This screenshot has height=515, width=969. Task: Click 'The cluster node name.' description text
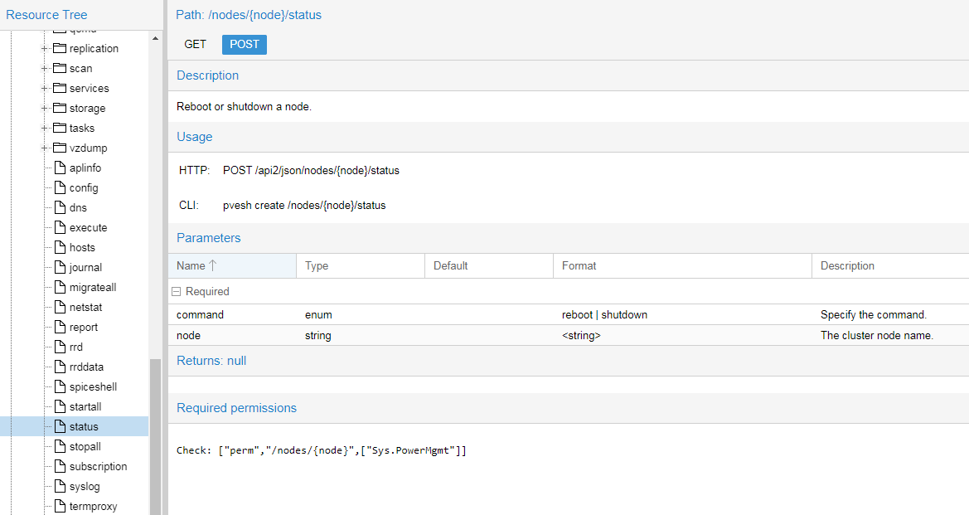tap(877, 335)
